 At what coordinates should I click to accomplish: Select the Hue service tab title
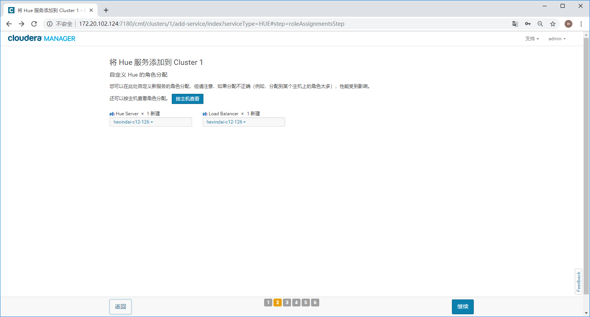click(52, 10)
